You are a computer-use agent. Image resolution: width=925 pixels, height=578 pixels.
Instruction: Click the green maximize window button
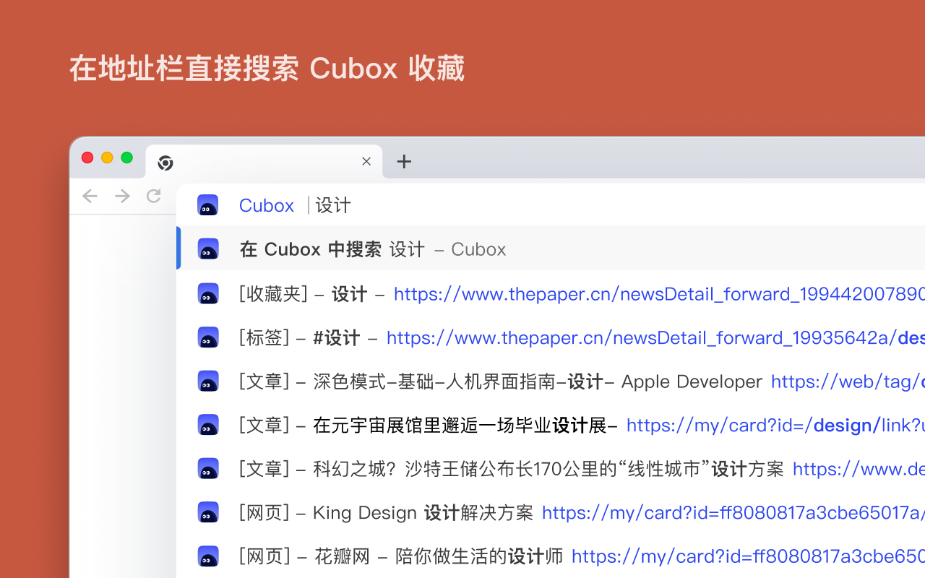tap(127, 158)
